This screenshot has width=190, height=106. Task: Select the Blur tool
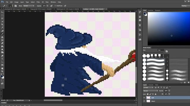point(2,49)
